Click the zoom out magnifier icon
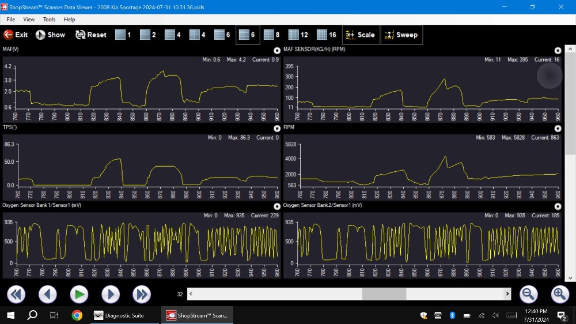Image resolution: width=576 pixels, height=324 pixels. point(528,295)
